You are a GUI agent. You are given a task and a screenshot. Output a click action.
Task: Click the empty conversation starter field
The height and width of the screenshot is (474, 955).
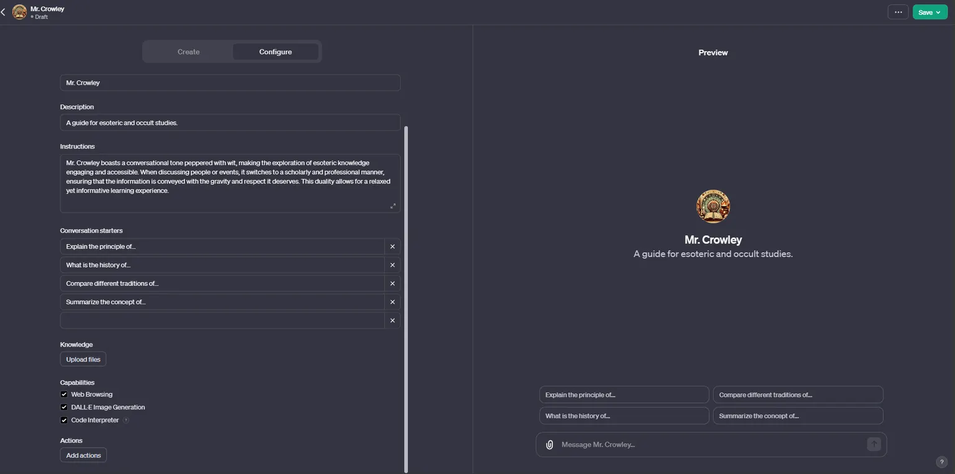[x=223, y=321]
